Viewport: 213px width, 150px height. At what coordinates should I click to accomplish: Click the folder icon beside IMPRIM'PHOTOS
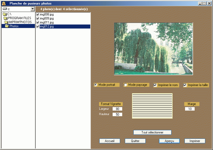tap(6, 22)
